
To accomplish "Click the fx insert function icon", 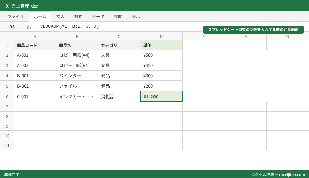I will [x=29, y=27].
